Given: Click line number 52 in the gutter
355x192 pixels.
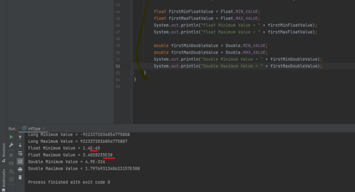Looking at the screenshot, I should [x=118, y=66].
